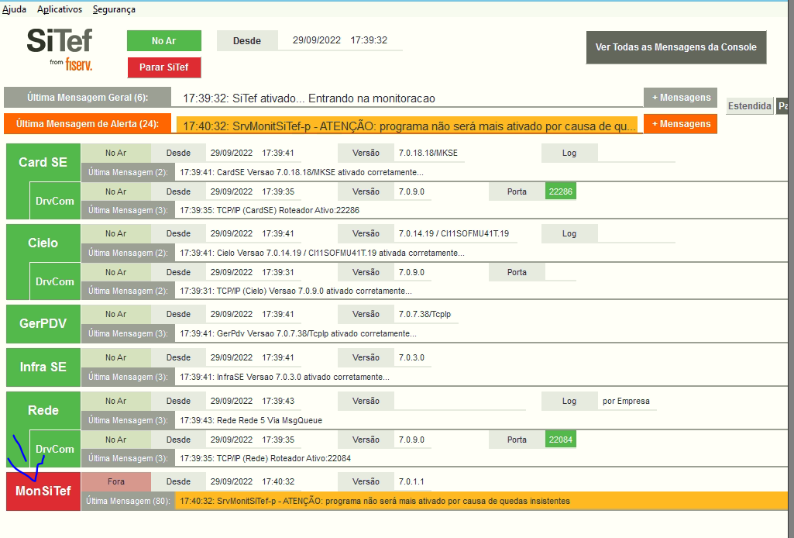Click the No Ar status of GerPDV
The image size is (794, 538).
(x=116, y=314)
